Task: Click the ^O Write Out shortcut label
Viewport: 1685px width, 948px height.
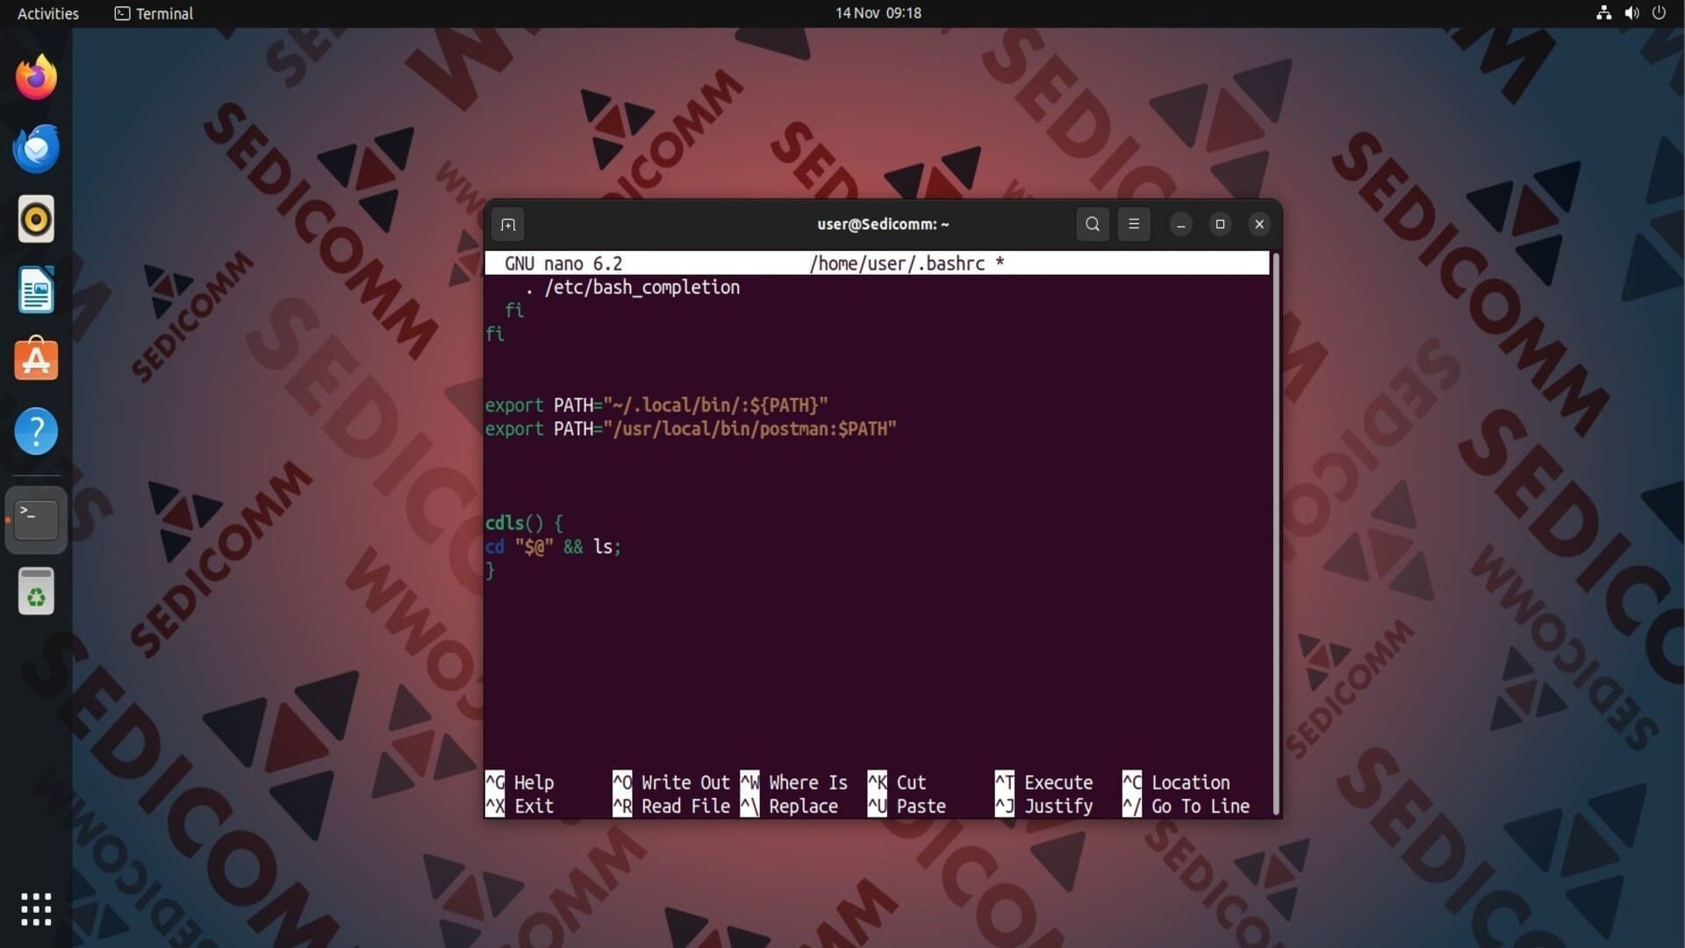Action: coord(671,782)
